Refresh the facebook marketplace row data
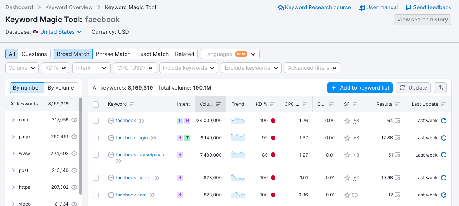The width and height of the screenshot is (459, 206). pyautogui.click(x=444, y=155)
